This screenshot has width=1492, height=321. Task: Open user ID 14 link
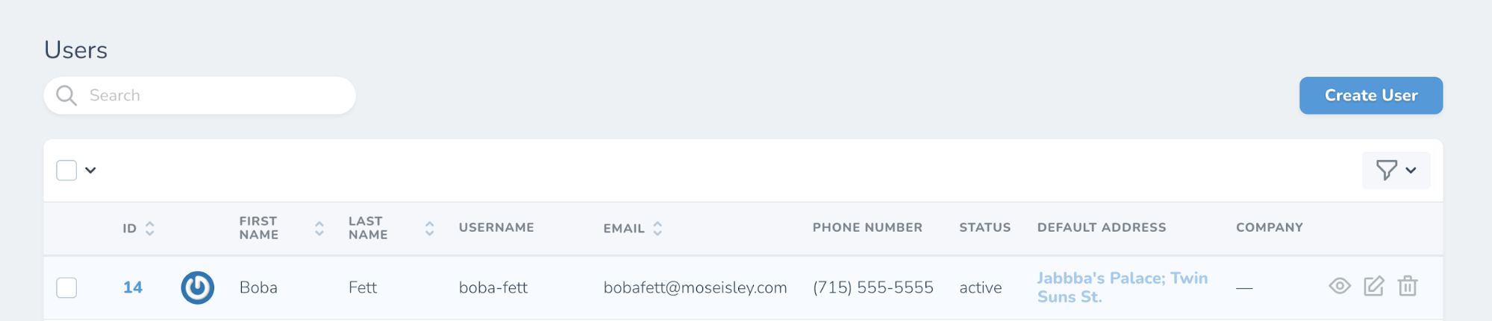click(x=133, y=287)
